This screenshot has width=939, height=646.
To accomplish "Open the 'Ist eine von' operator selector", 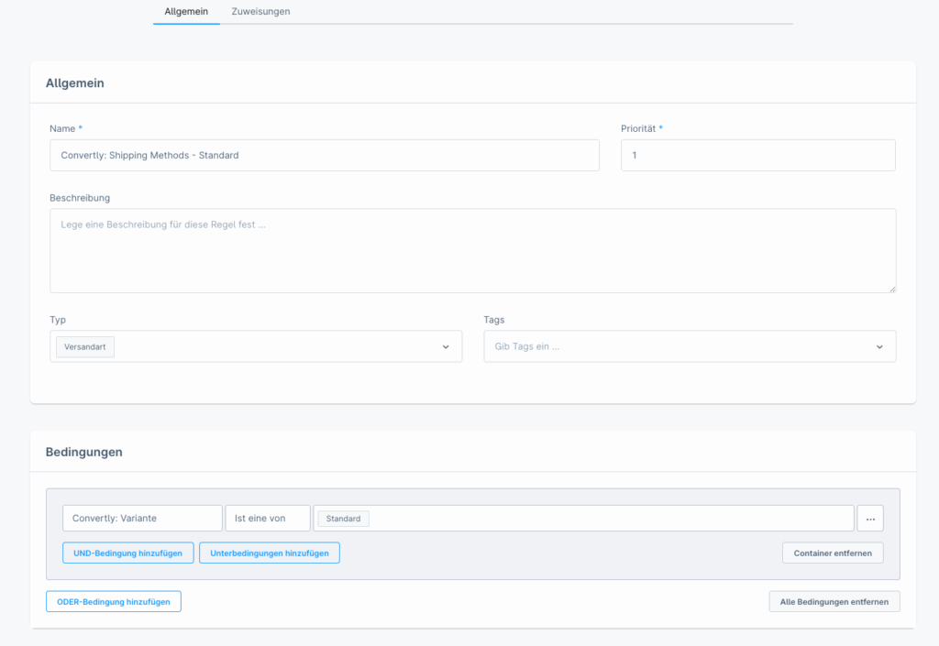I will pyautogui.click(x=268, y=518).
